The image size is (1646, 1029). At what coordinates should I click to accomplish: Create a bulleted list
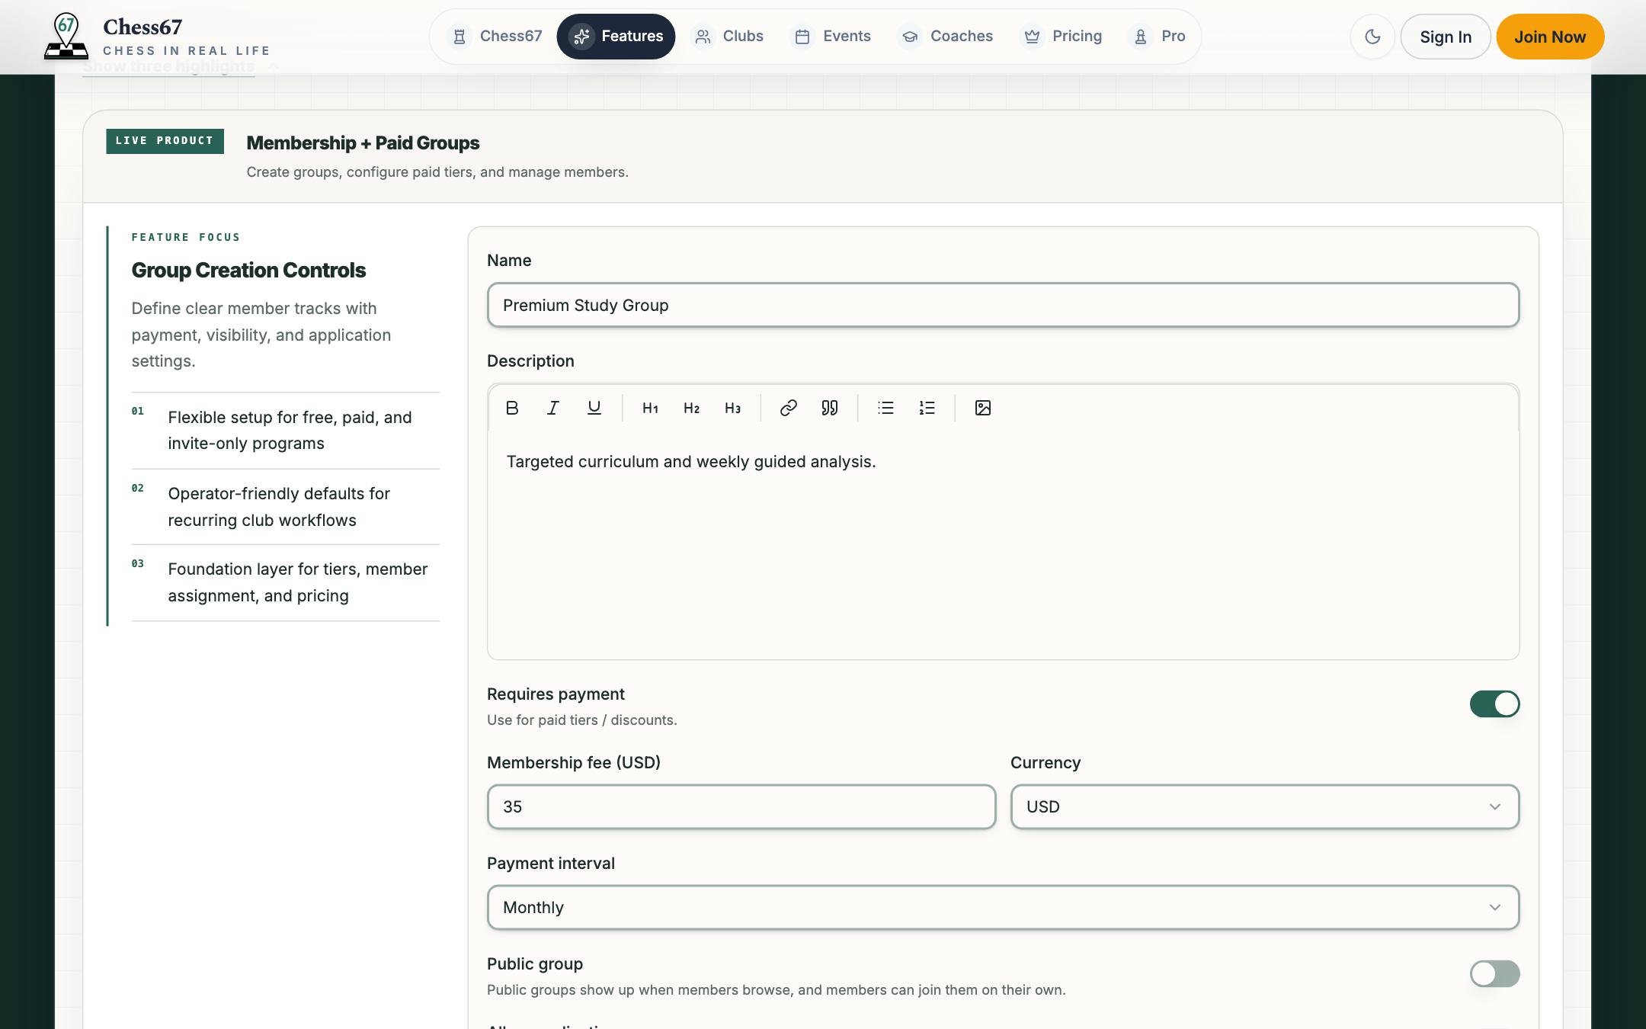(x=885, y=408)
